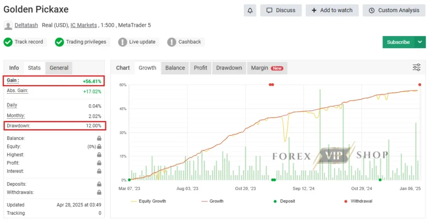Click the lock icon beside Withdrawals
429x221 pixels.
tap(99, 193)
